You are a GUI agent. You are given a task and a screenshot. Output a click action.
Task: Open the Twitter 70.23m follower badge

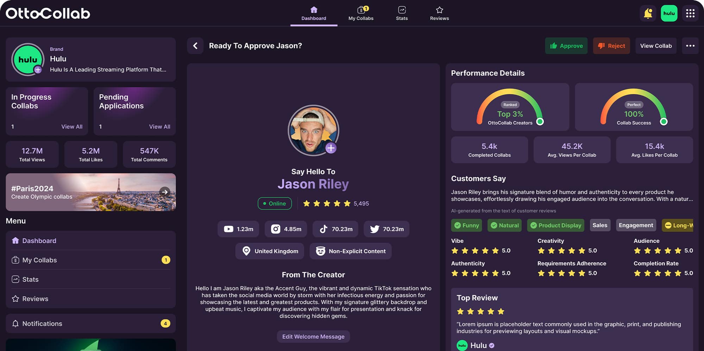386,229
